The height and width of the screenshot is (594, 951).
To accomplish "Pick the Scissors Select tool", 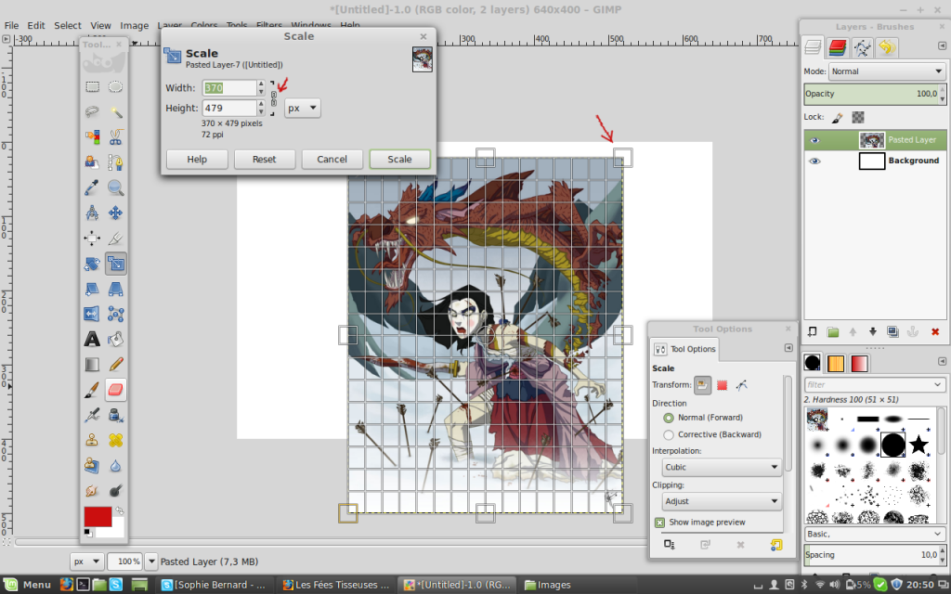I will pyautogui.click(x=115, y=137).
